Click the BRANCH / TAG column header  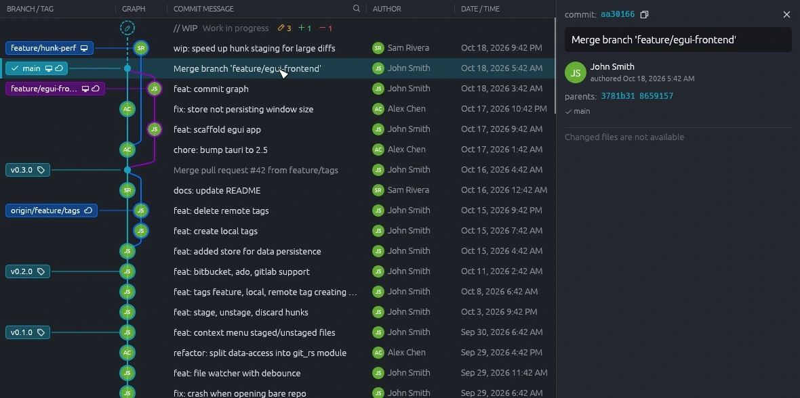pos(30,9)
